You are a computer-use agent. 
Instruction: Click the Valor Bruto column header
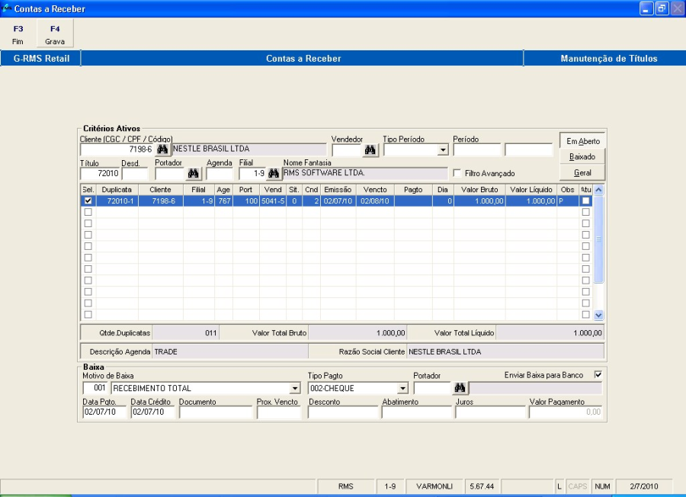coord(479,189)
